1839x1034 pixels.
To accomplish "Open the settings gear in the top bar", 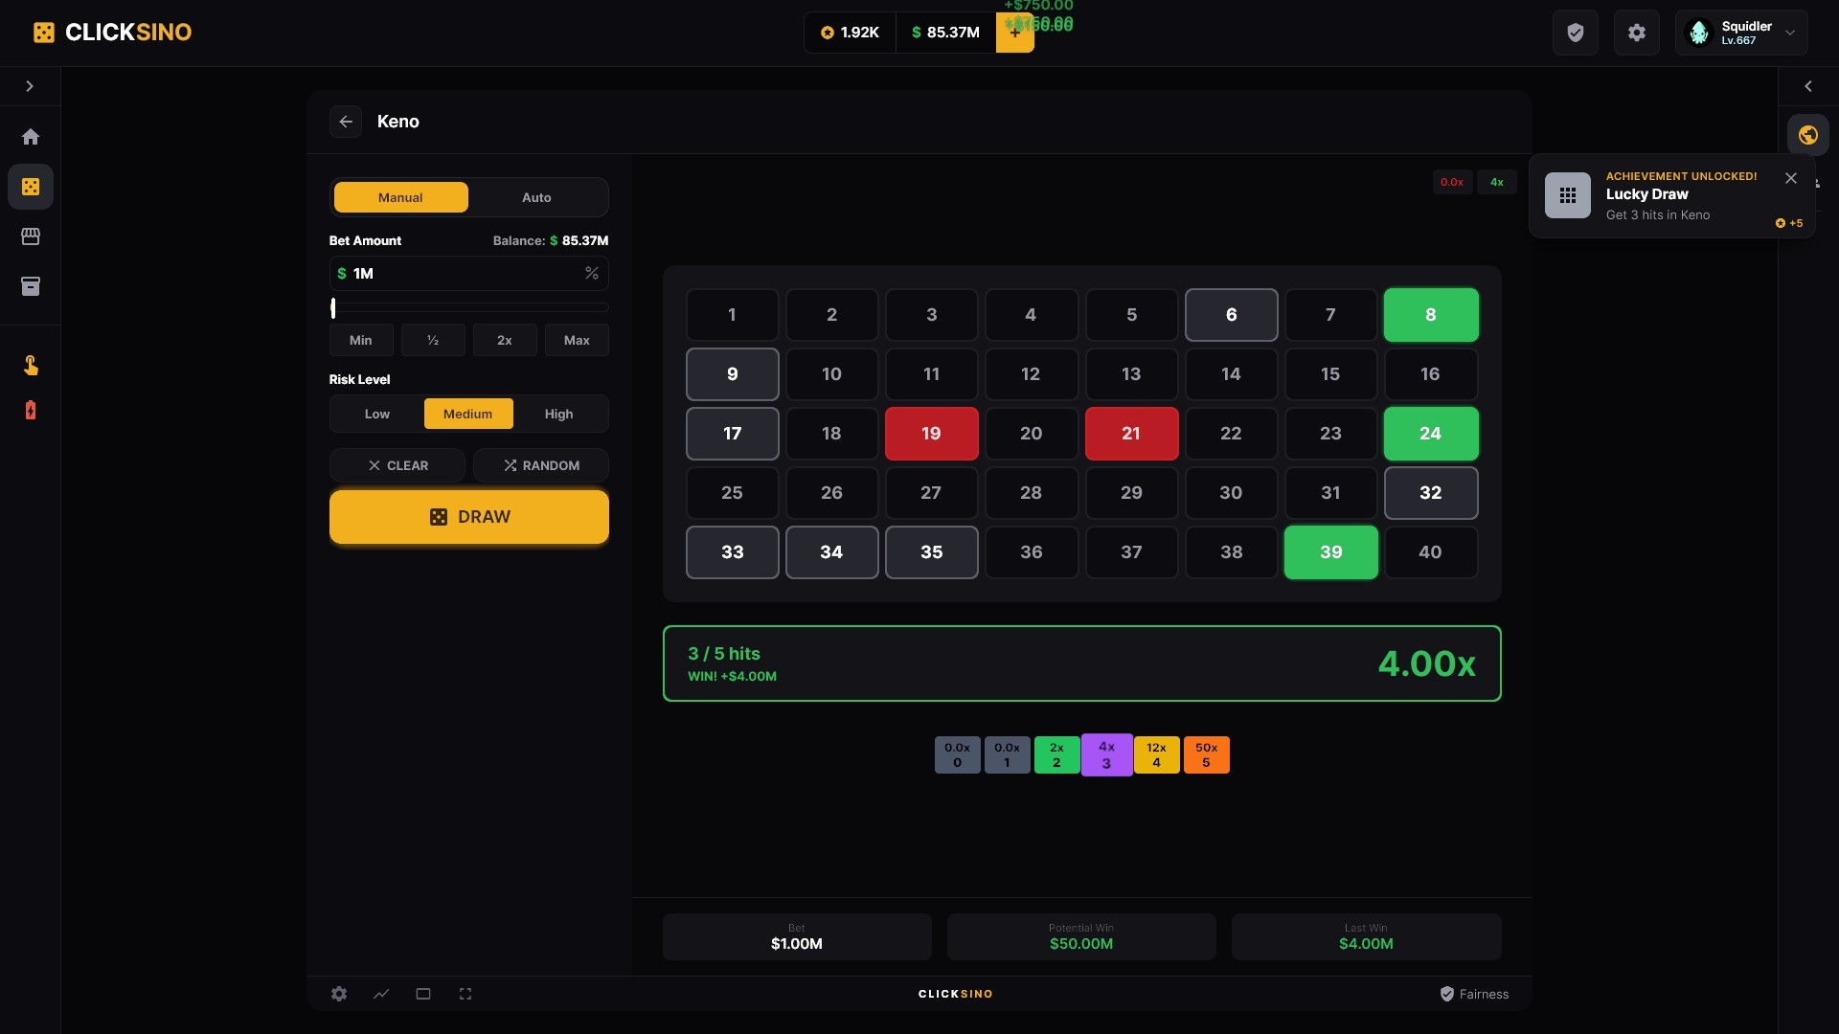I will point(1637,33).
